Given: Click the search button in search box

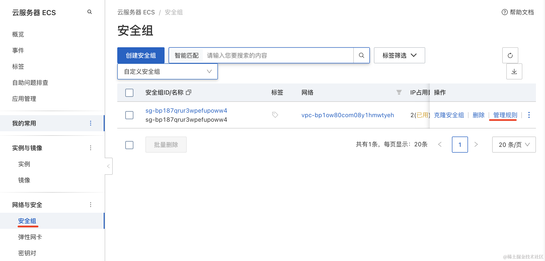Looking at the screenshot, I should [361, 55].
